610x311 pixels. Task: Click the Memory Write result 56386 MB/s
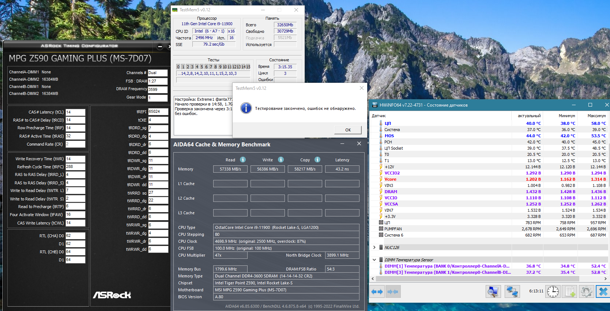[x=268, y=169]
